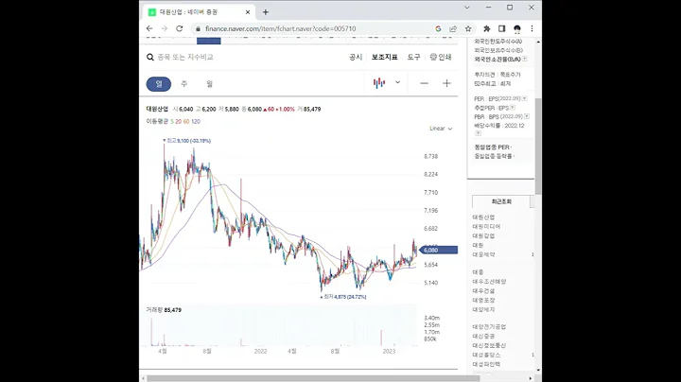Click the horizontal scrollbar at page bottom

313,378
